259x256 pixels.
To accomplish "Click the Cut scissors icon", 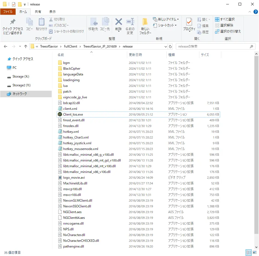I will point(51,19).
